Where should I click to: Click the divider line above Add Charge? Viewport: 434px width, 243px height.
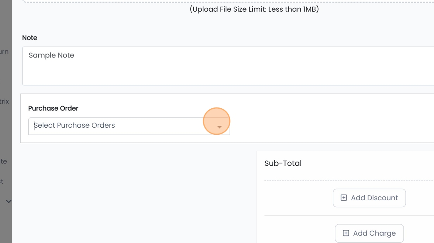[x=349, y=216]
